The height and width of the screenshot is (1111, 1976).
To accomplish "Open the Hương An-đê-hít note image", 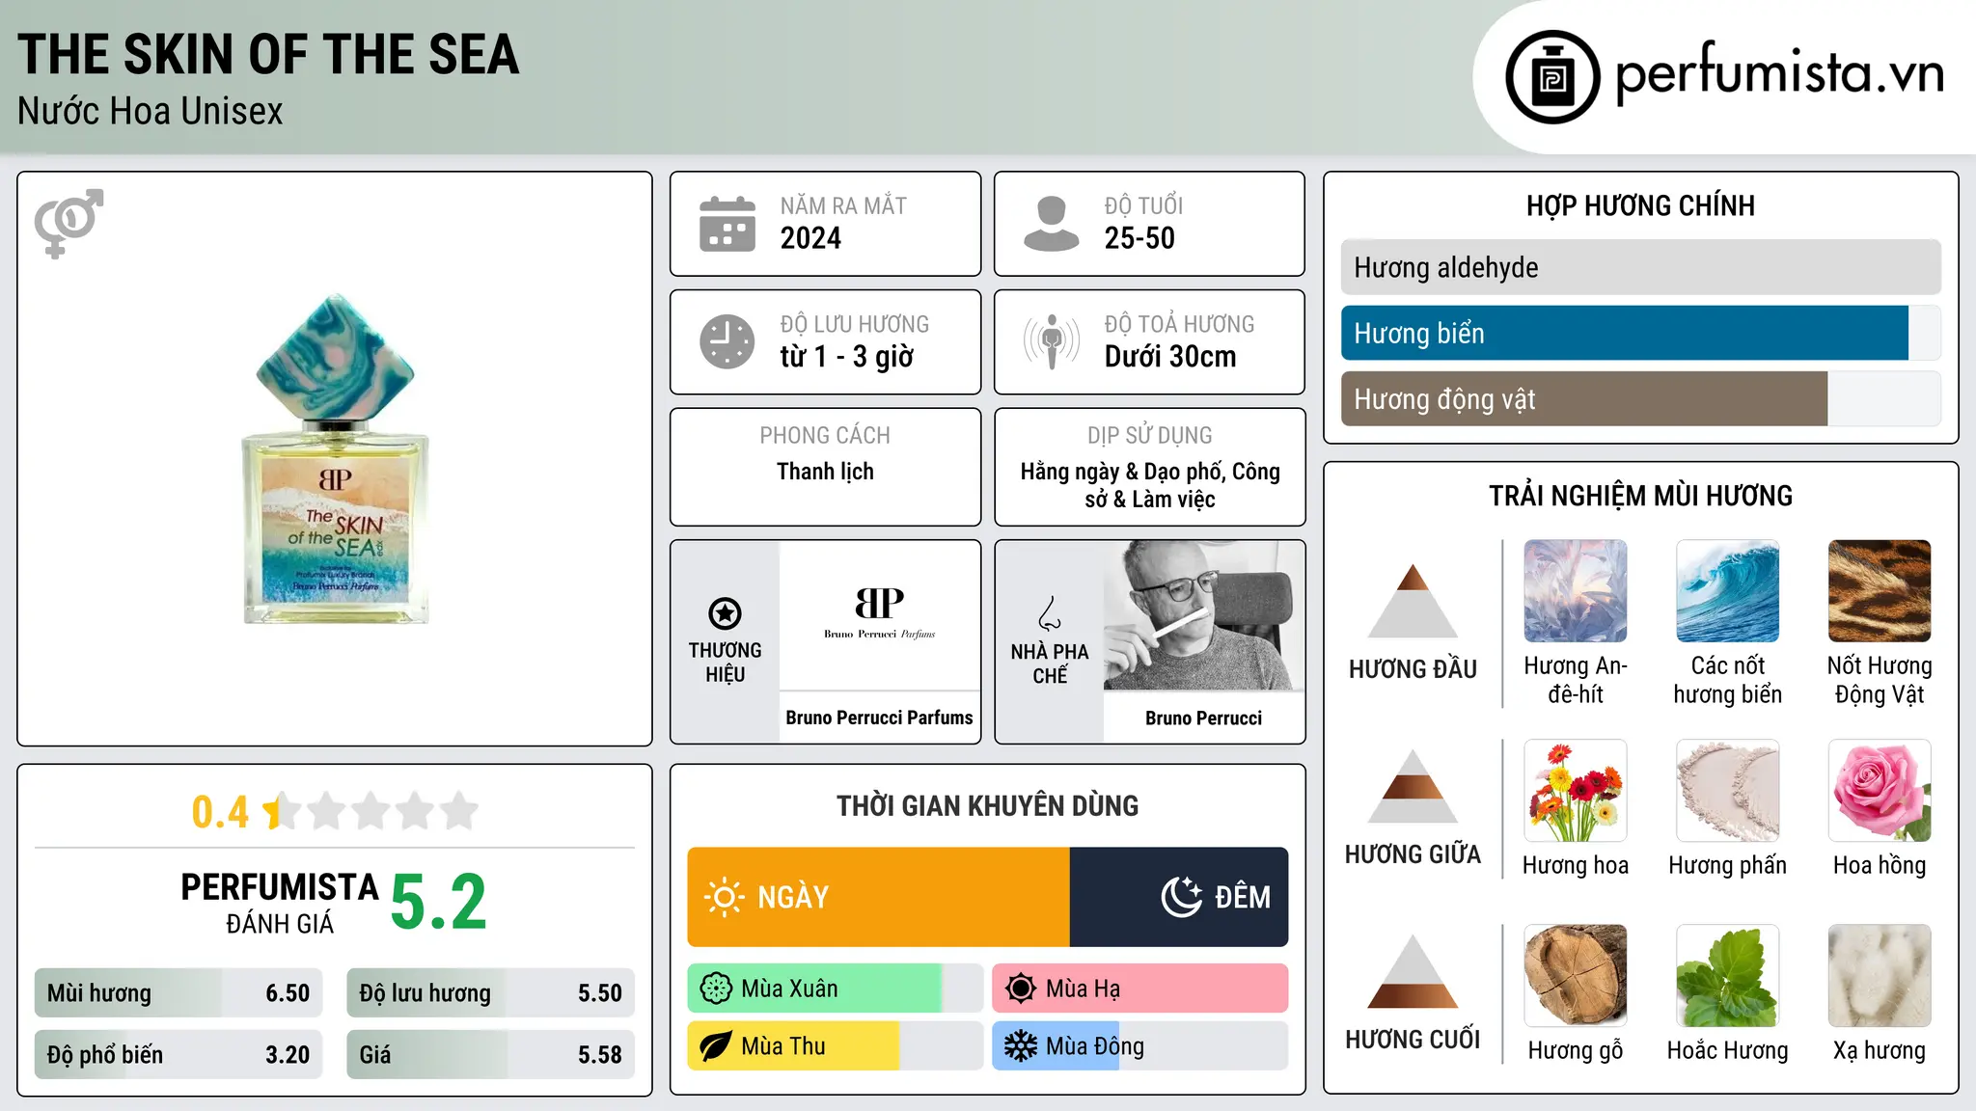I will (x=1576, y=591).
